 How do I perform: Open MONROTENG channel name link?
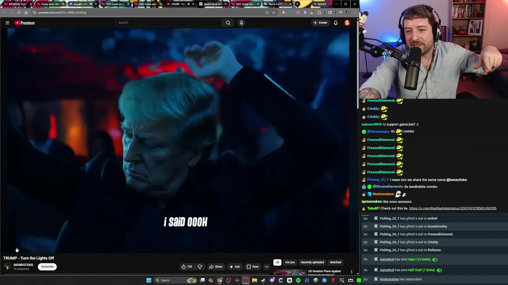pyautogui.click(x=23, y=265)
